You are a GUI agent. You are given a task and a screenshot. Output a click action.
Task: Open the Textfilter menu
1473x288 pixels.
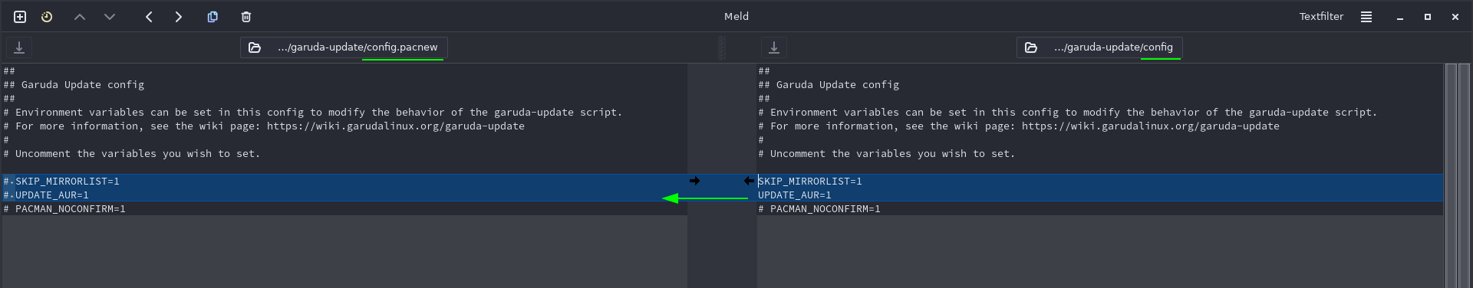(x=1321, y=17)
